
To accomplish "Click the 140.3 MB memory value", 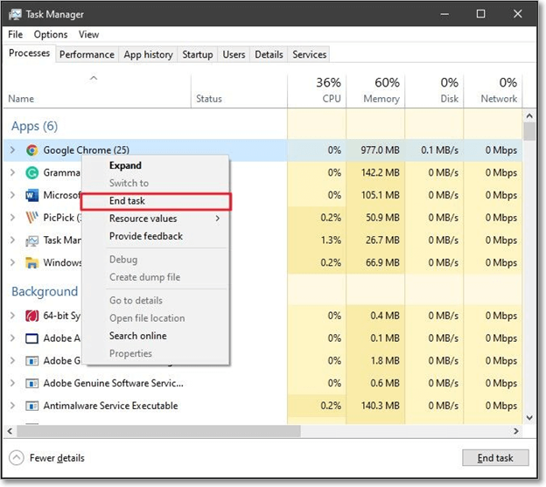I will 380,406.
